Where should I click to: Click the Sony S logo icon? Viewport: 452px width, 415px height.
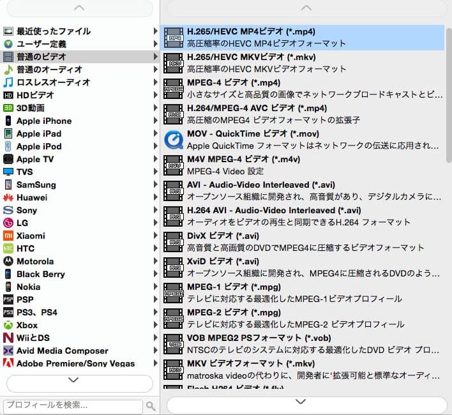tap(8, 210)
